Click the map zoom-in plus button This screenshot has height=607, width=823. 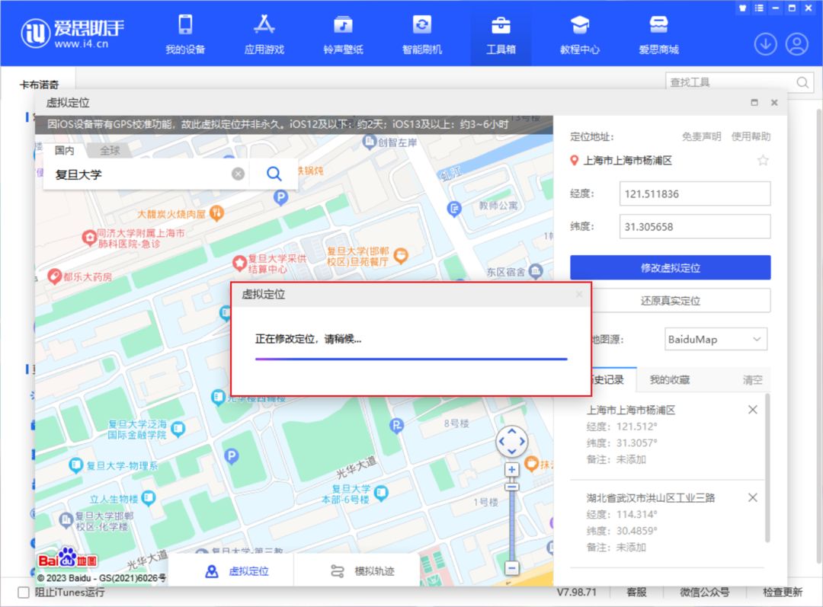(512, 470)
